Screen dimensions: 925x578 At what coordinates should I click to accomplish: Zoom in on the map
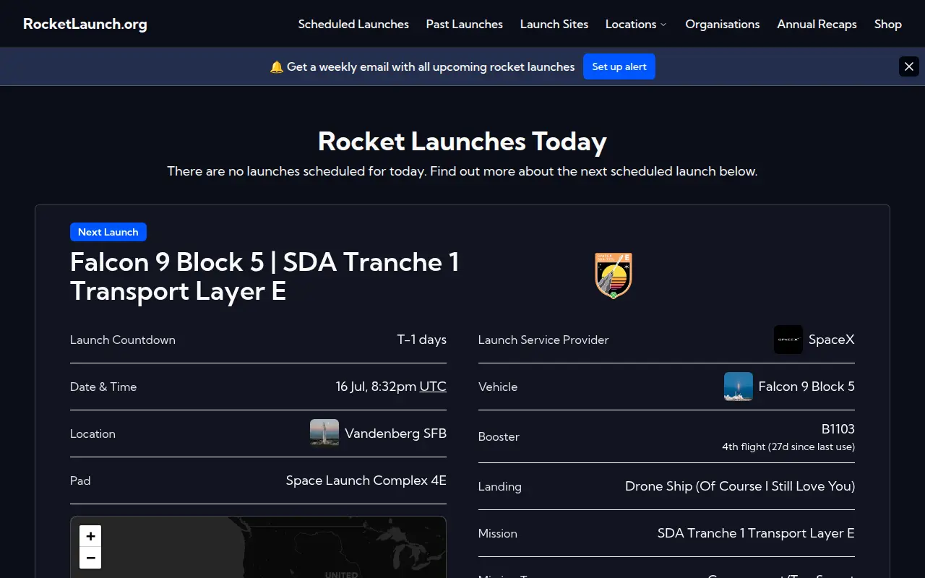point(90,536)
